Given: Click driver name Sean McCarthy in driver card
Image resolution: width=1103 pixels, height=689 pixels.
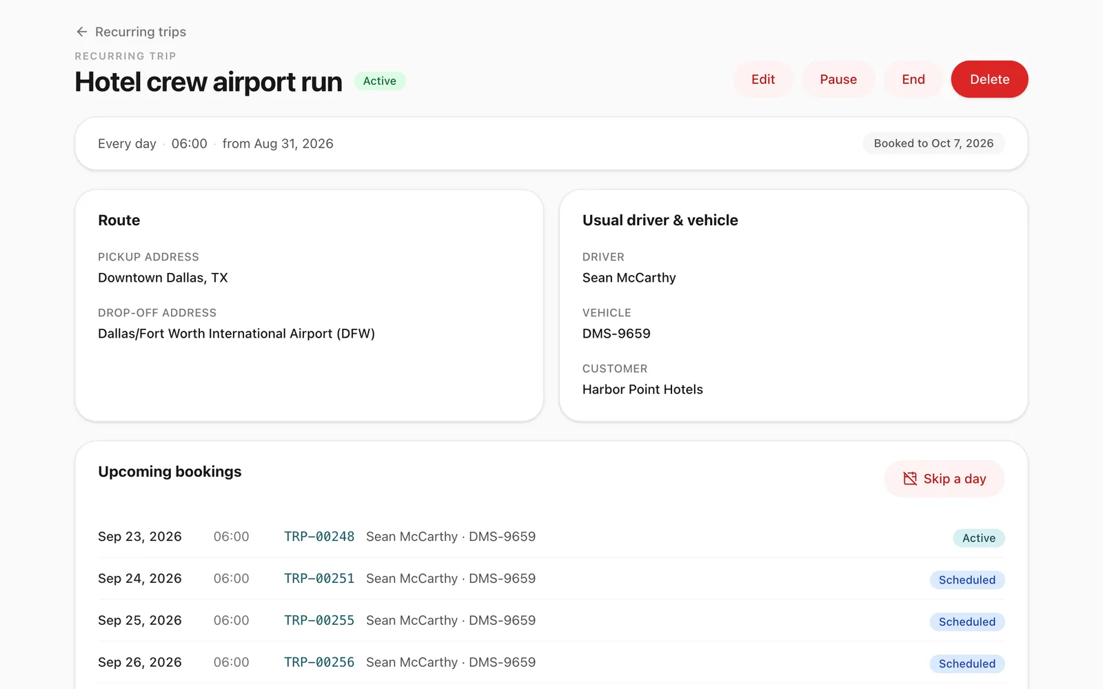Looking at the screenshot, I should (x=629, y=278).
